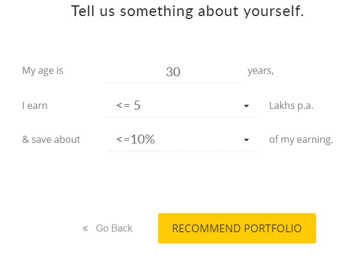Screen dimensions: 358x256
Task: Click the 'Tell us something about yourself.' heading
Action: (x=187, y=11)
